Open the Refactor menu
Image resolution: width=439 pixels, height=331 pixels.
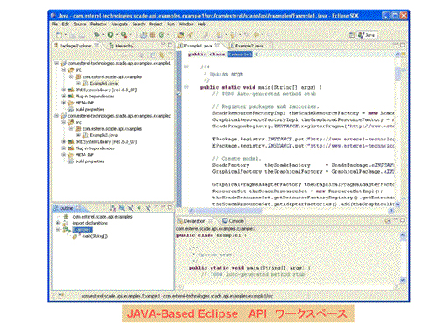click(x=98, y=25)
